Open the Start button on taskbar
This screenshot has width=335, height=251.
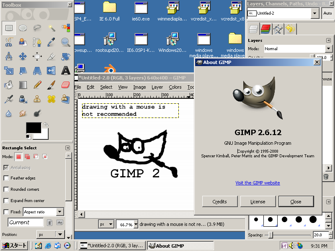coord(14,246)
